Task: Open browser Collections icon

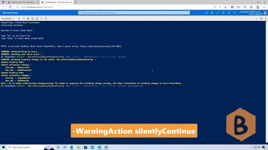Action: tap(251, 7)
